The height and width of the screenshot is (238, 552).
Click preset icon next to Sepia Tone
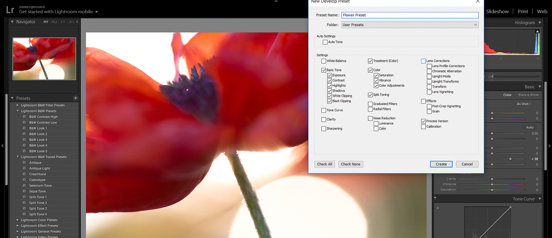click(x=24, y=191)
